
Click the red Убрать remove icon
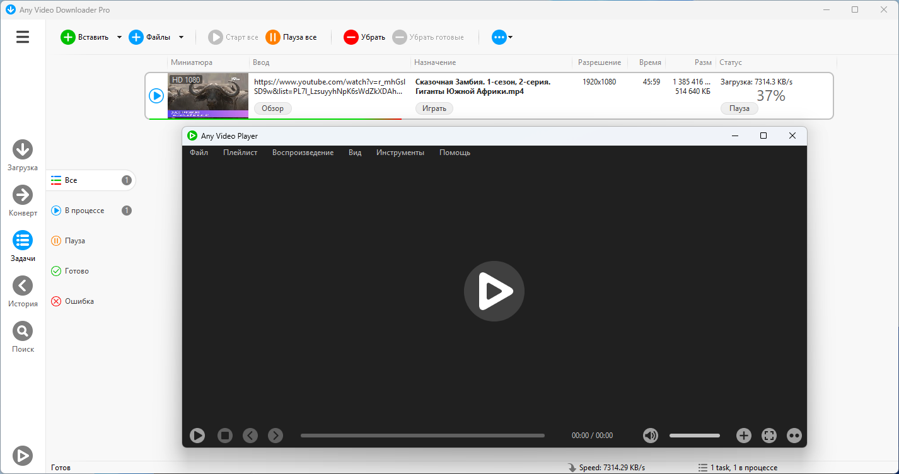click(x=351, y=37)
